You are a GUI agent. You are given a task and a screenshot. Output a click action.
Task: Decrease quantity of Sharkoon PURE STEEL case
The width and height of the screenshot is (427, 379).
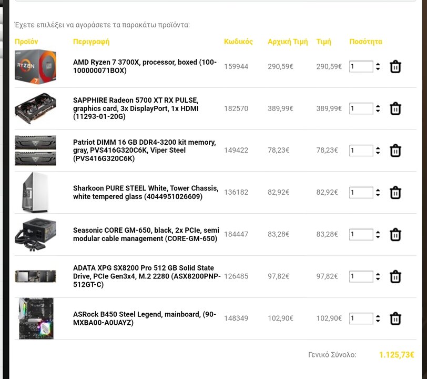(378, 195)
